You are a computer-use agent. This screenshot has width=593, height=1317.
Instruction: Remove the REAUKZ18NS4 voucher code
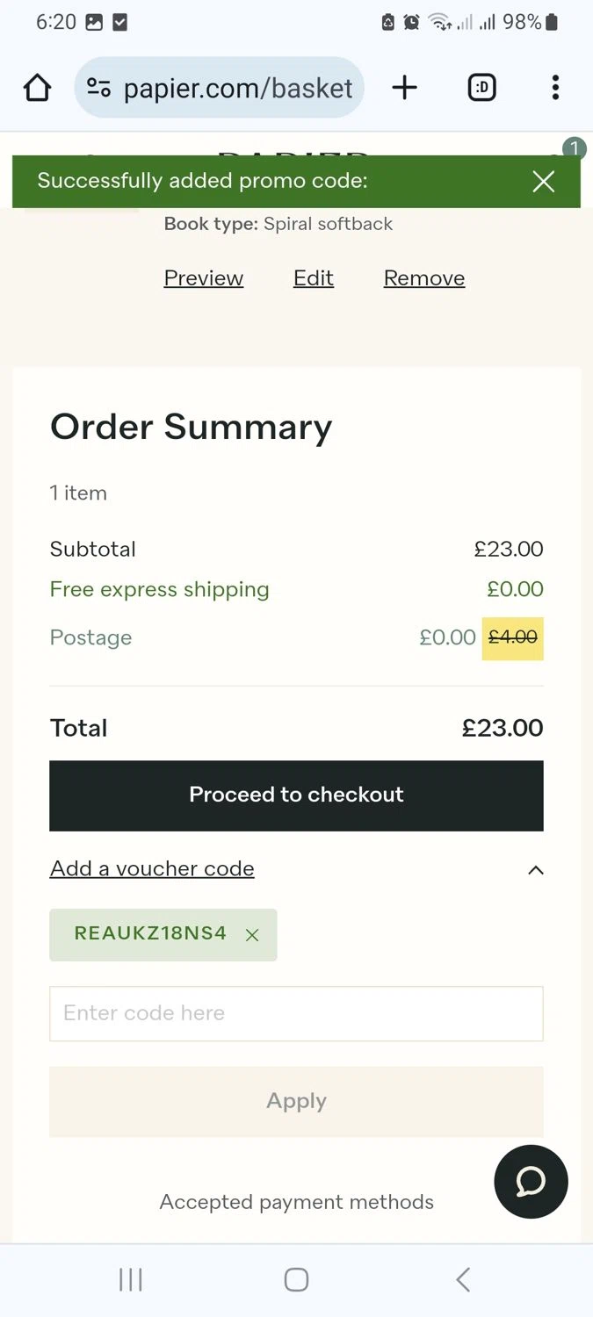[252, 935]
